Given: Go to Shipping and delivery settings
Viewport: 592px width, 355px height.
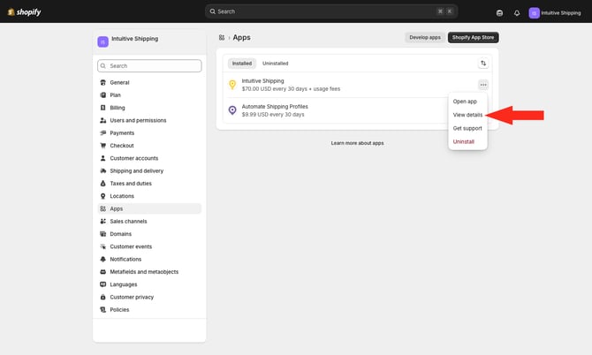Looking at the screenshot, I should pos(149,171).
